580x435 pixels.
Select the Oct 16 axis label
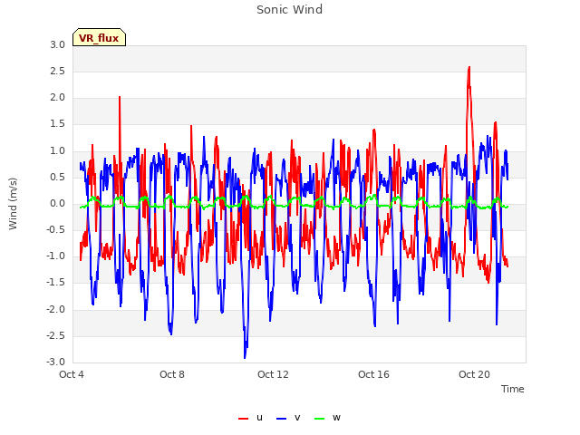point(373,374)
